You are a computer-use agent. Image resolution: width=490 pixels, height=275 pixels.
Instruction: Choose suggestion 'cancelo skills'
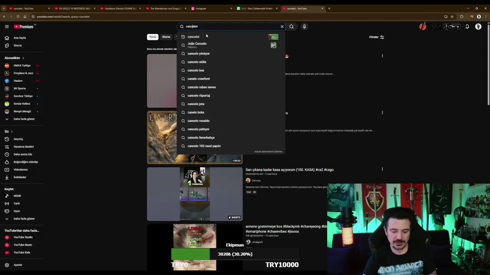point(231,62)
